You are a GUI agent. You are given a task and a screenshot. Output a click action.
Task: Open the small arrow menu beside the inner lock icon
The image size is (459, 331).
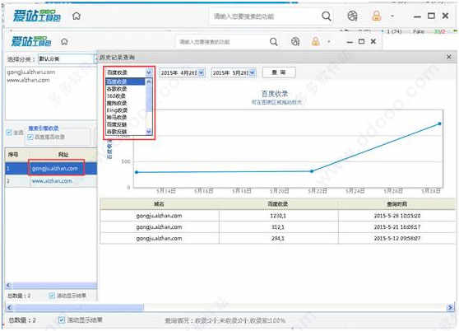click(329, 42)
